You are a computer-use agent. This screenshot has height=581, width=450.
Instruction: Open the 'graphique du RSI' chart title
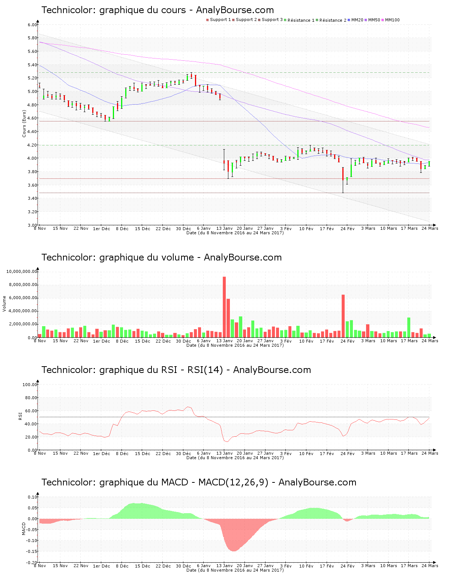pos(176,370)
